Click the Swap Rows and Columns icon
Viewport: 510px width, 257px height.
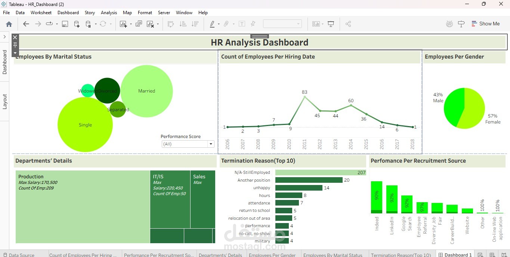tap(170, 23)
